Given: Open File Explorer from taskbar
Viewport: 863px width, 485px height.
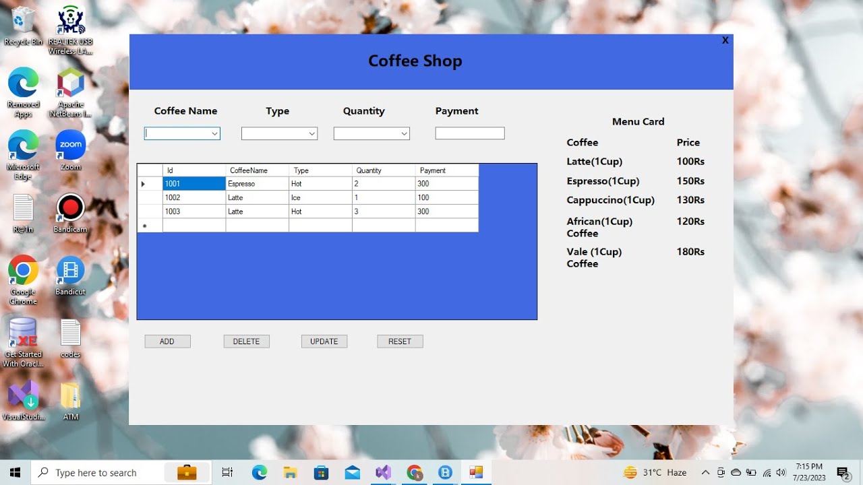Looking at the screenshot, I should [291, 472].
